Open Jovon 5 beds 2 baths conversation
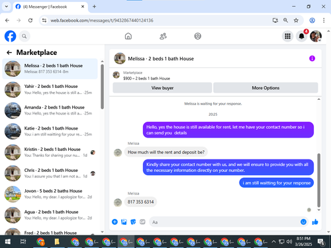The image size is (331, 248). [50, 194]
